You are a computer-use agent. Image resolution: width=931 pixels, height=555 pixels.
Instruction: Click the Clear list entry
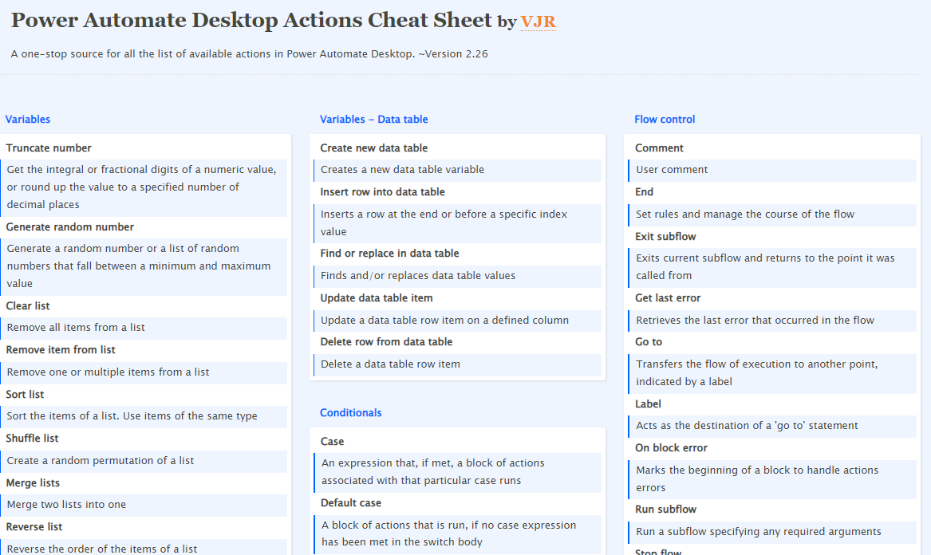26,305
